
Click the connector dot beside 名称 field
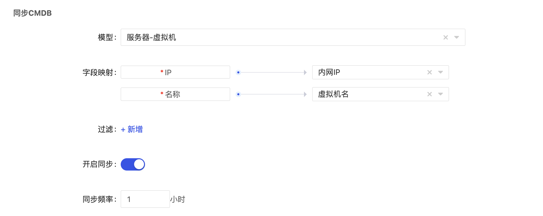tap(238, 94)
